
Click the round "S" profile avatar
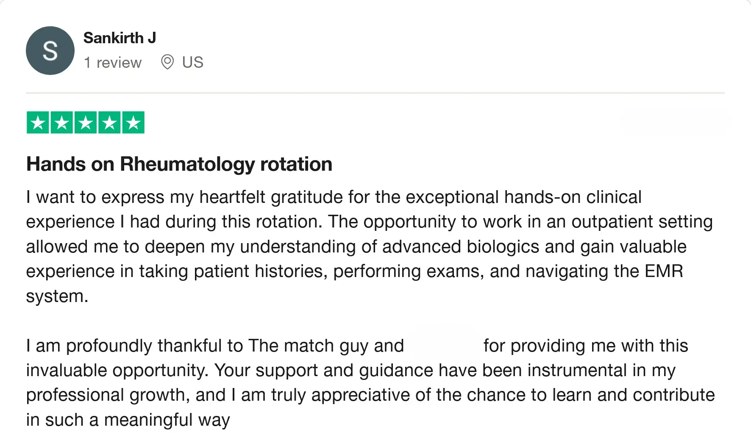[x=50, y=51]
